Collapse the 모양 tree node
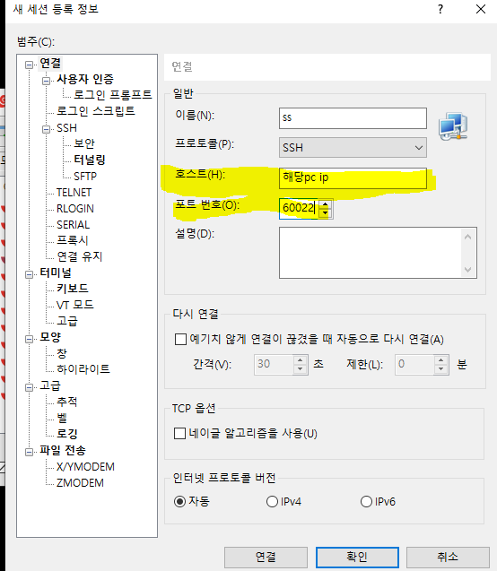This screenshot has height=571, width=497. coord(29,339)
